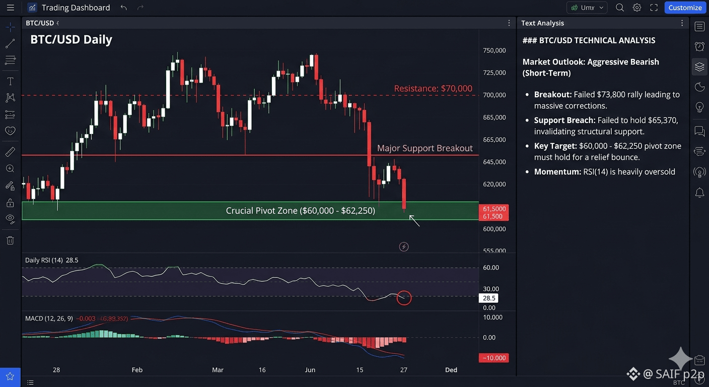Select the horizontal lines fib tool
This screenshot has height=387, width=709.
[x=10, y=60]
